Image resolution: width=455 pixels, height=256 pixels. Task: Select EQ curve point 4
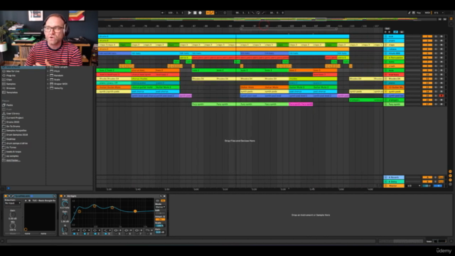click(x=135, y=211)
